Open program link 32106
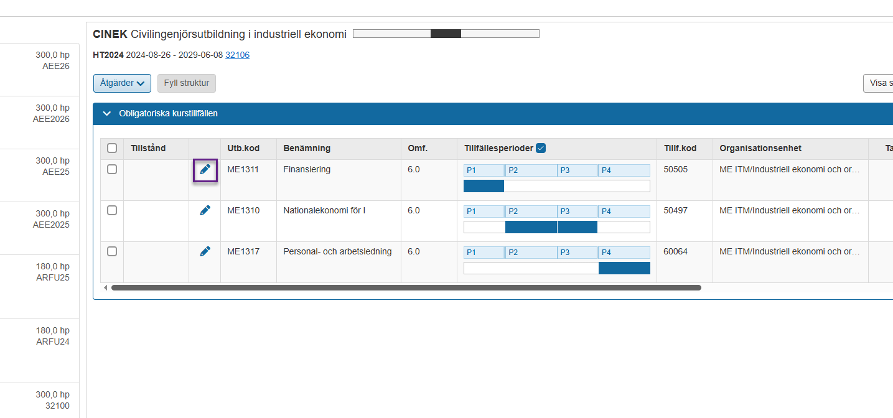893x418 pixels. pyautogui.click(x=237, y=55)
